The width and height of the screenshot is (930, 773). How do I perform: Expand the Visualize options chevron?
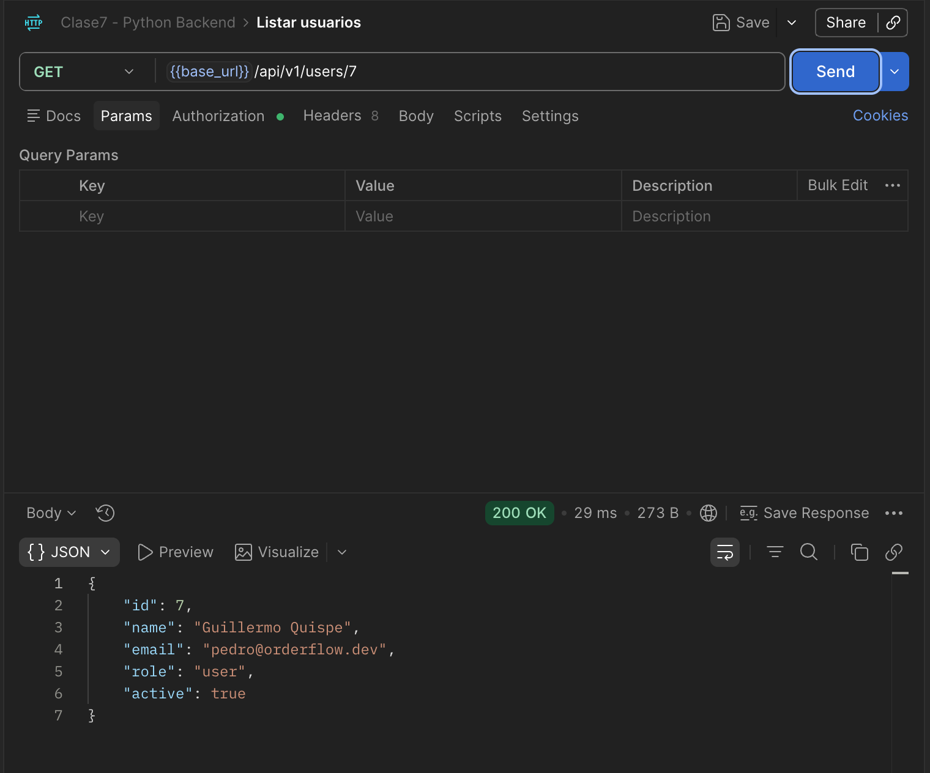tap(342, 552)
